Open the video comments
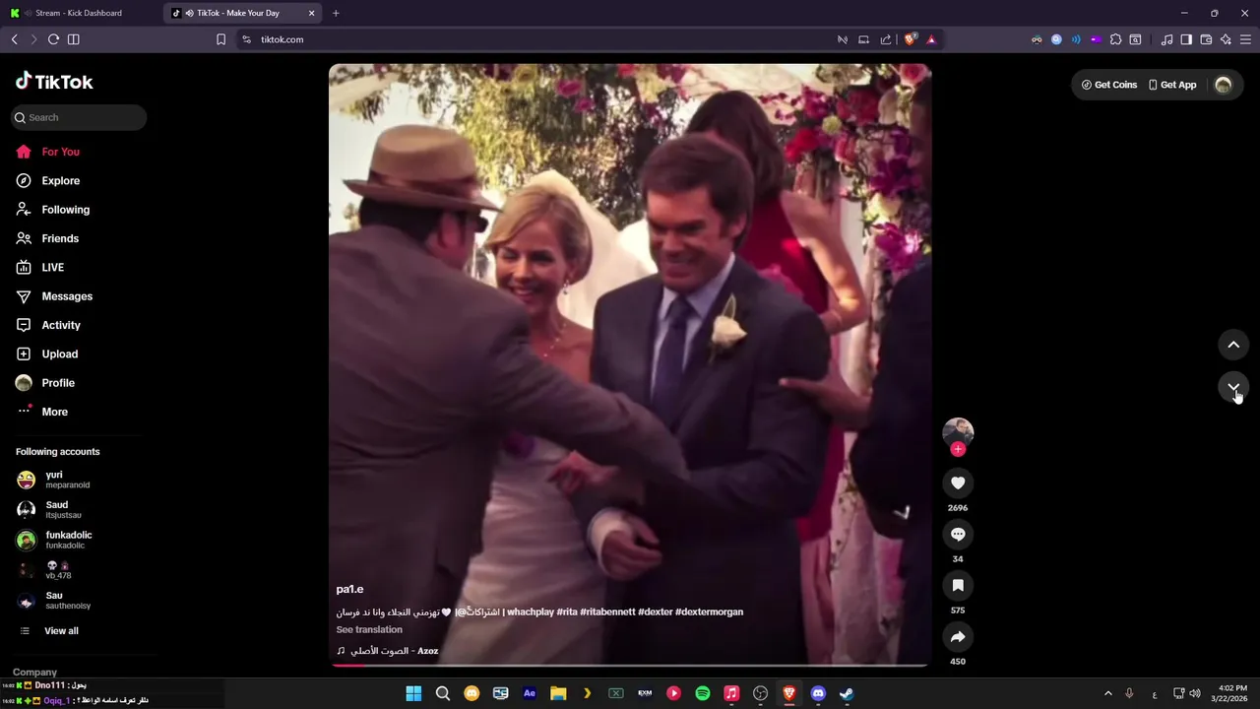The width and height of the screenshot is (1260, 709). tap(958, 534)
